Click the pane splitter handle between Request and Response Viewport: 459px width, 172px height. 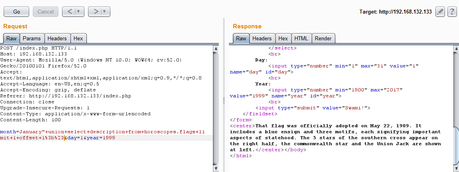point(224,101)
